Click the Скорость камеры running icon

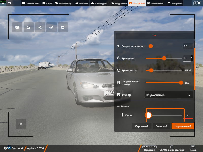(119, 46)
